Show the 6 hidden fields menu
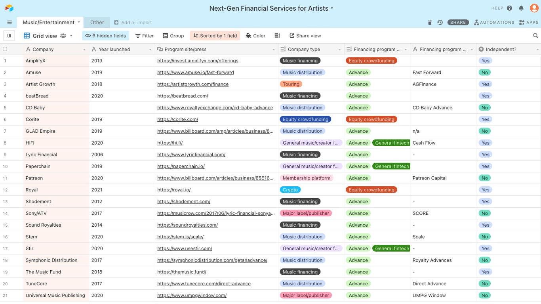 coord(106,36)
